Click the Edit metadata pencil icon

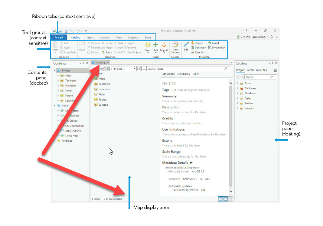click(186, 45)
